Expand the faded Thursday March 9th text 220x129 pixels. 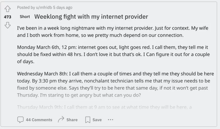click(104, 107)
